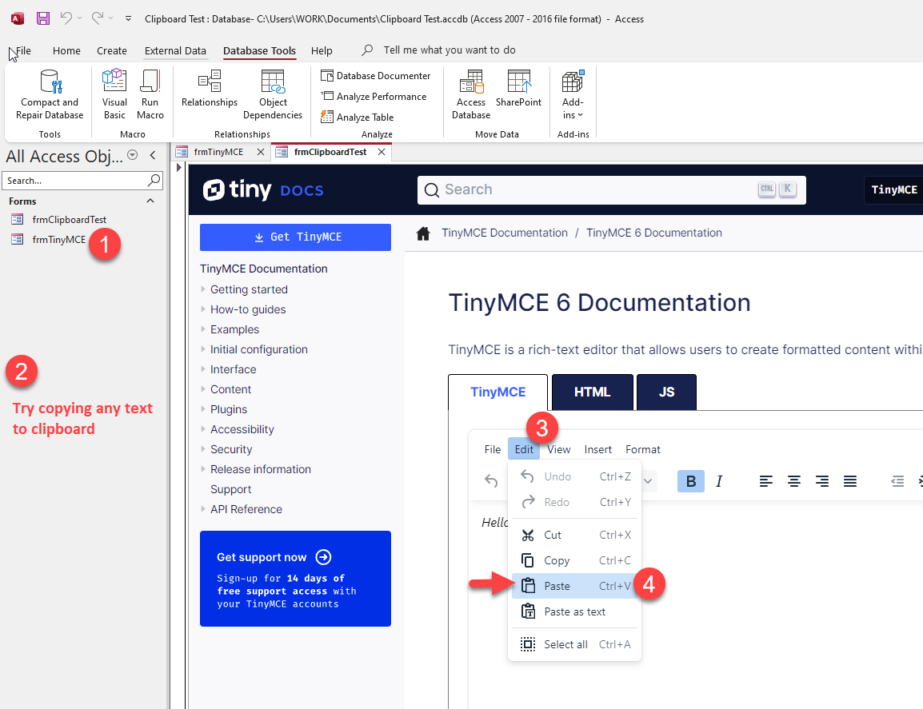Choose Paste as text from the Edit menu
Screen dimensions: 923x709
click(574, 612)
